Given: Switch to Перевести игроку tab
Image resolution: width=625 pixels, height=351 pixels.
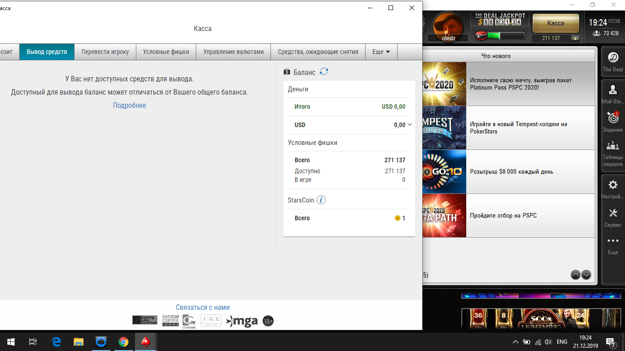Looking at the screenshot, I should coord(105,52).
